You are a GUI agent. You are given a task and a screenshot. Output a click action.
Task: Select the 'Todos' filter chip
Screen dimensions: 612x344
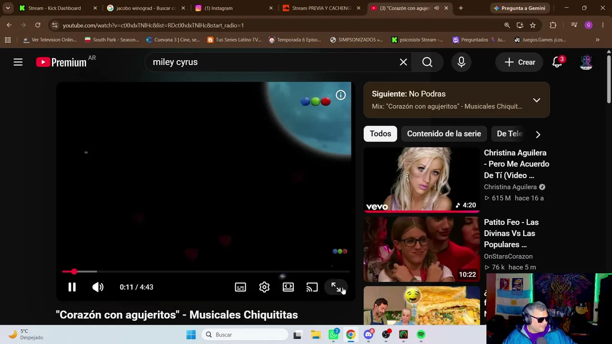click(x=381, y=134)
